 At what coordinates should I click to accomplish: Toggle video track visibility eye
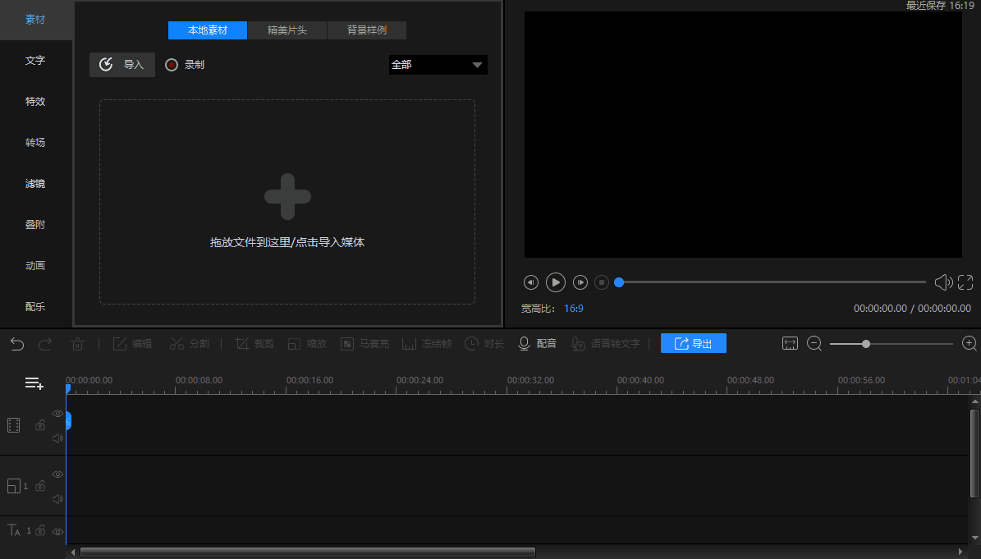pyautogui.click(x=57, y=414)
